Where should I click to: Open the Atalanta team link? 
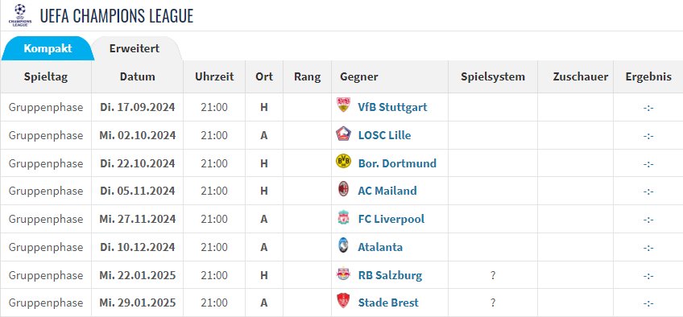pos(380,247)
